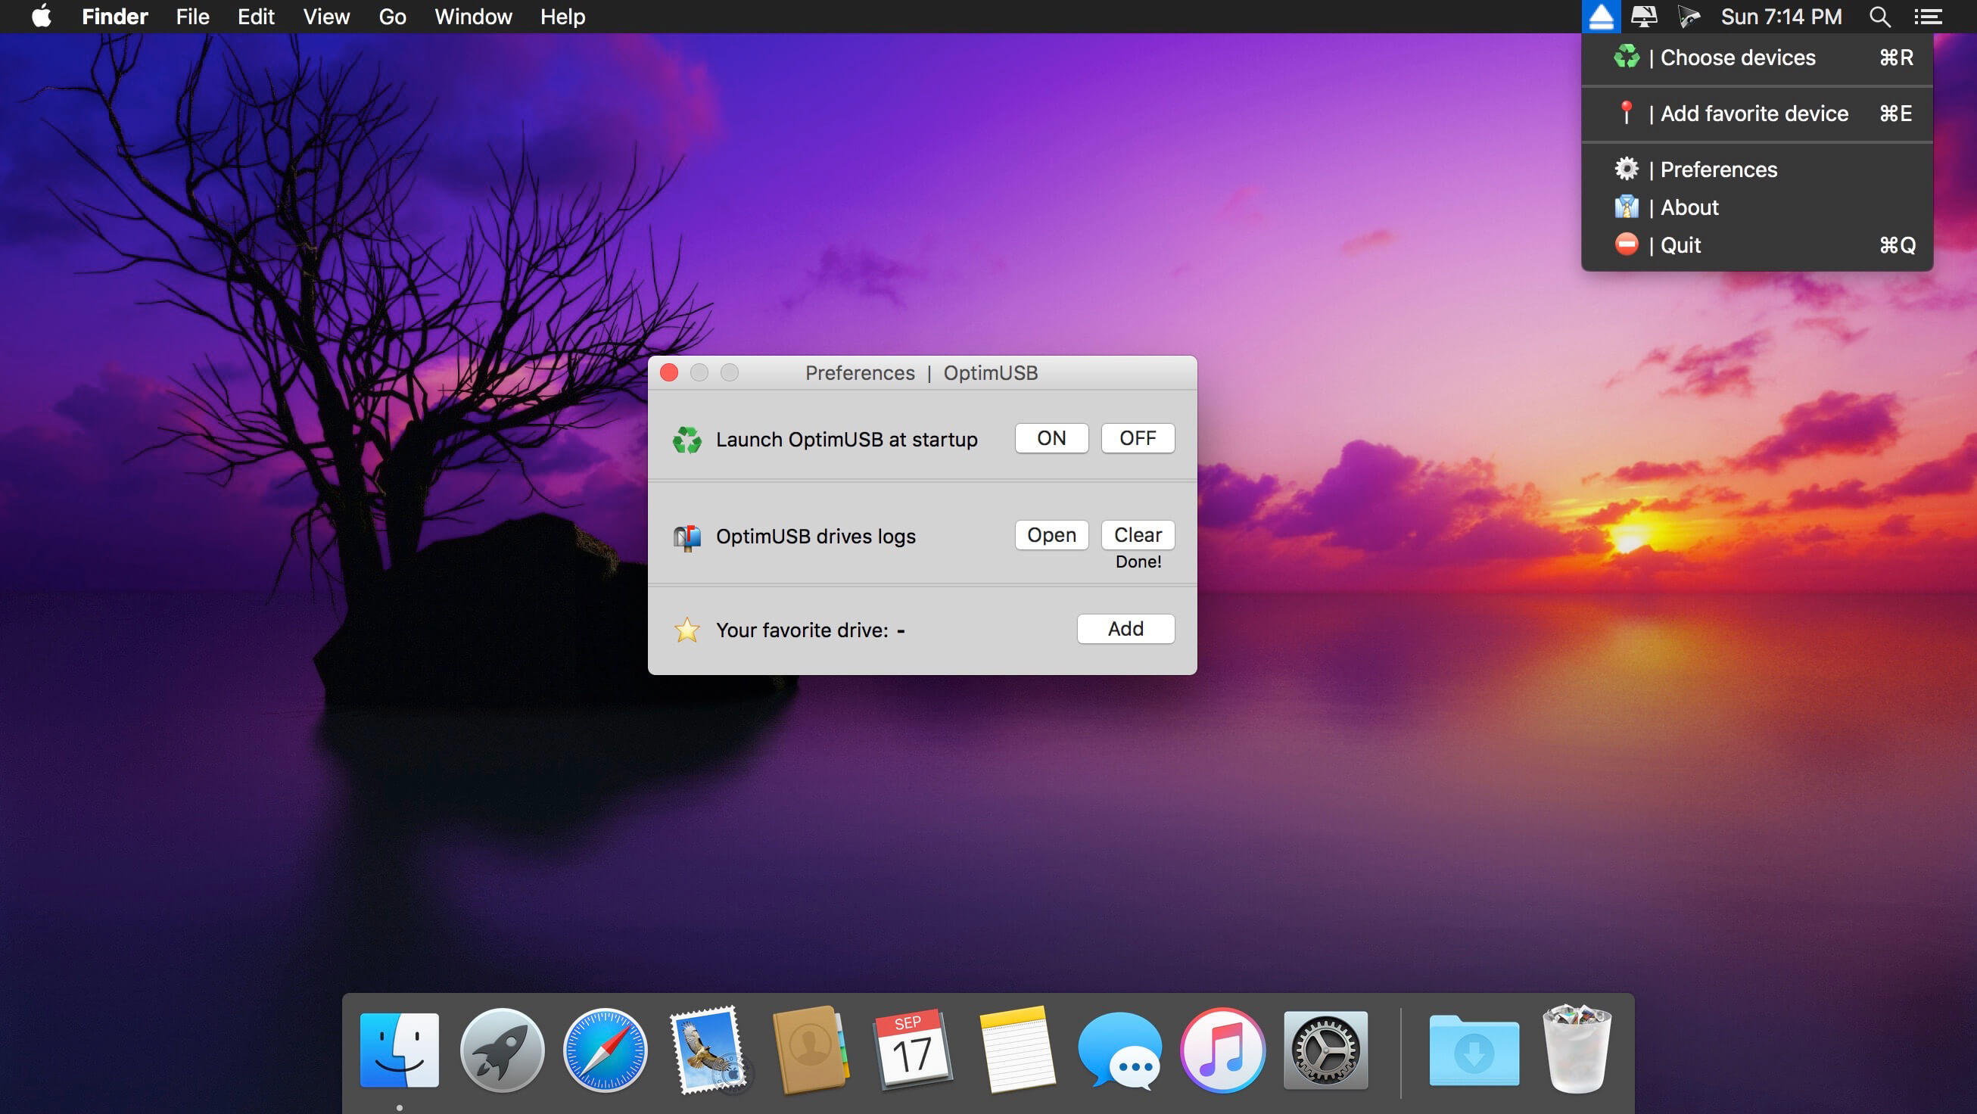The width and height of the screenshot is (1977, 1114).
Task: Click the gear icon beside Preferences menu entry
Action: 1627,169
